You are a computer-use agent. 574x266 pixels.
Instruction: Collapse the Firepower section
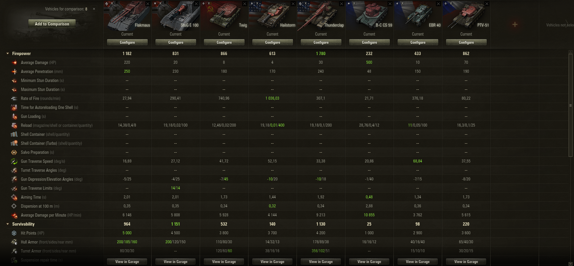click(x=8, y=54)
